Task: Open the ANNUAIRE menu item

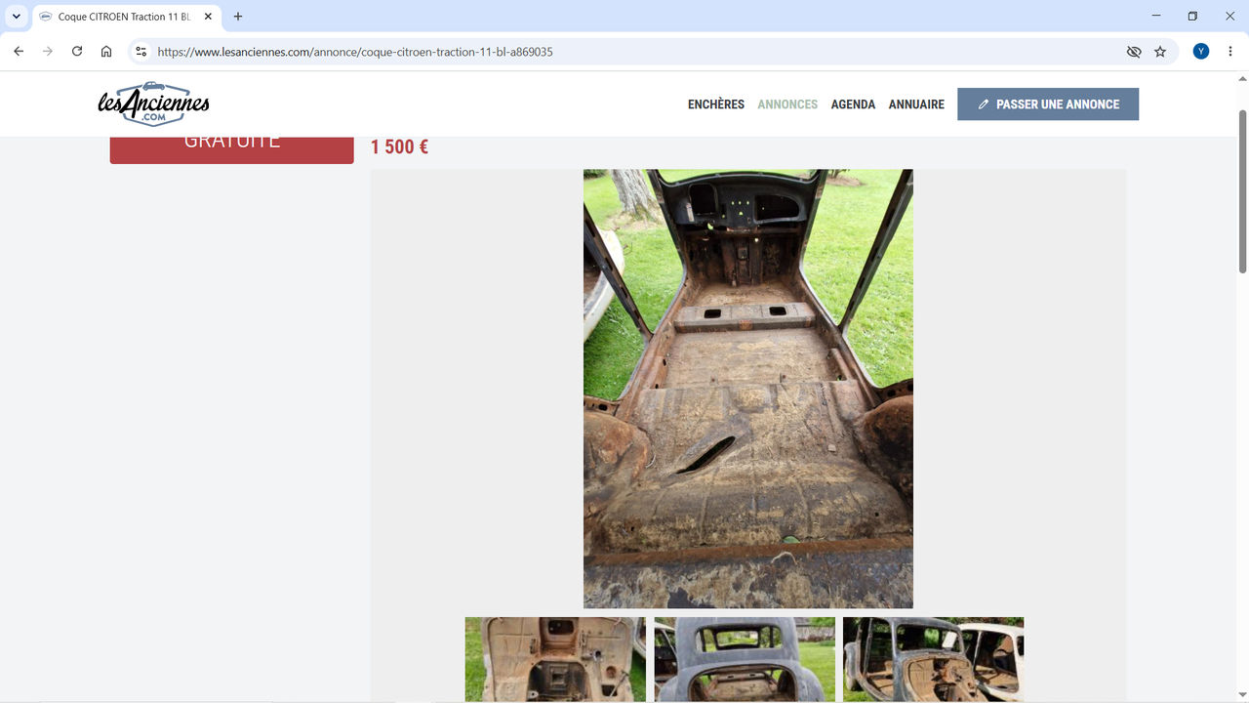Action: [916, 104]
